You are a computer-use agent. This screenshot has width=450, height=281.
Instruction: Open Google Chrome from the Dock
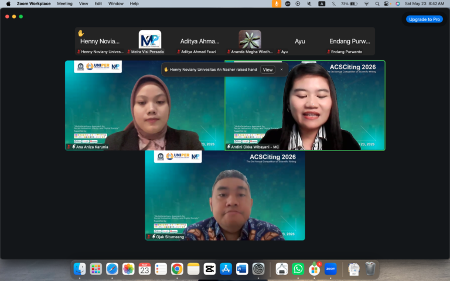[177, 269]
